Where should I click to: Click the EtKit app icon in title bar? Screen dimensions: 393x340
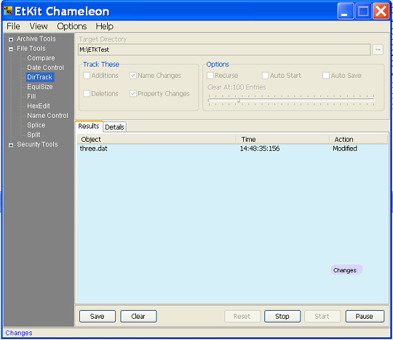point(8,11)
